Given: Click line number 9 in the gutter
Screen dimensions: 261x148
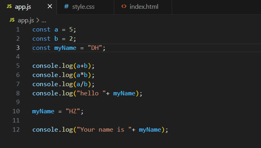Looking at the screenshot, I should click(18, 102).
